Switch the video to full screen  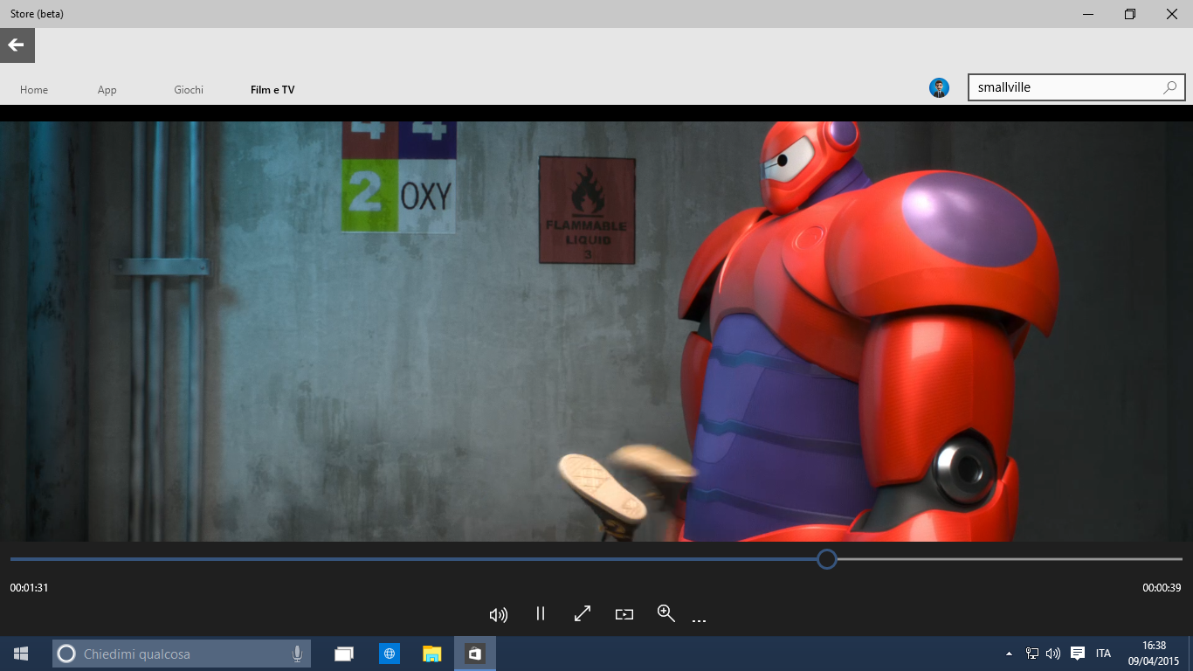pos(583,613)
